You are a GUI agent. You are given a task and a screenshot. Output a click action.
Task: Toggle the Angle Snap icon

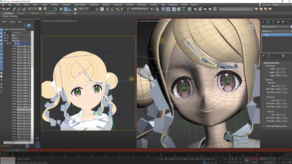point(113,9)
